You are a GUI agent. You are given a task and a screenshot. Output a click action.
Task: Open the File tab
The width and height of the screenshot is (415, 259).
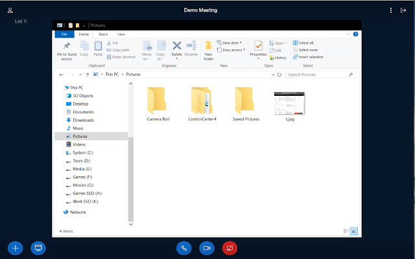pos(64,34)
